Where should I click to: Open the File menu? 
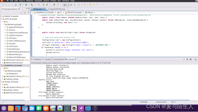click(12, 1)
